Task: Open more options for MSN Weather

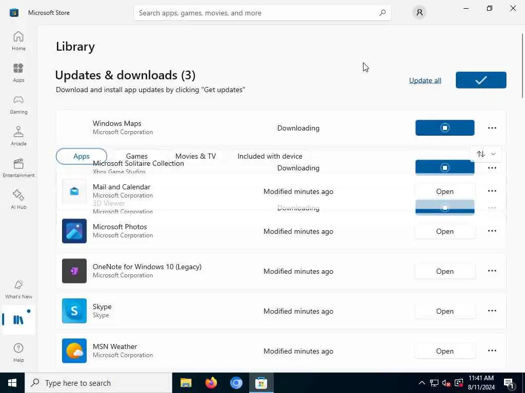Action: [x=492, y=351]
